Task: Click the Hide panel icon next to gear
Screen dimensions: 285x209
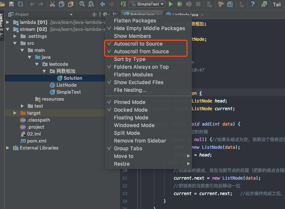Action: (115, 14)
